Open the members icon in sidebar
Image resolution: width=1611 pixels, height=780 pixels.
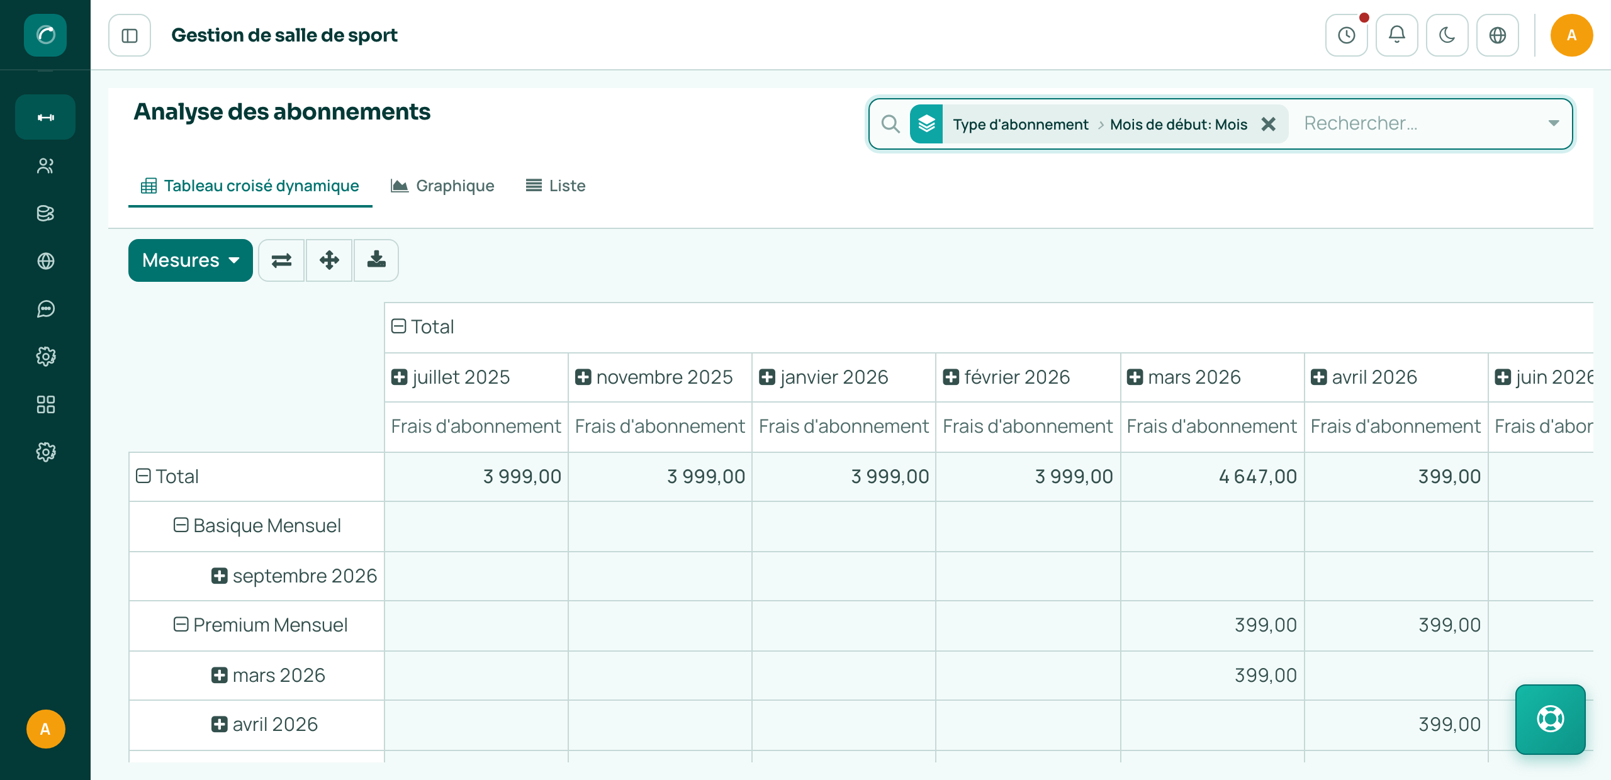(x=45, y=166)
